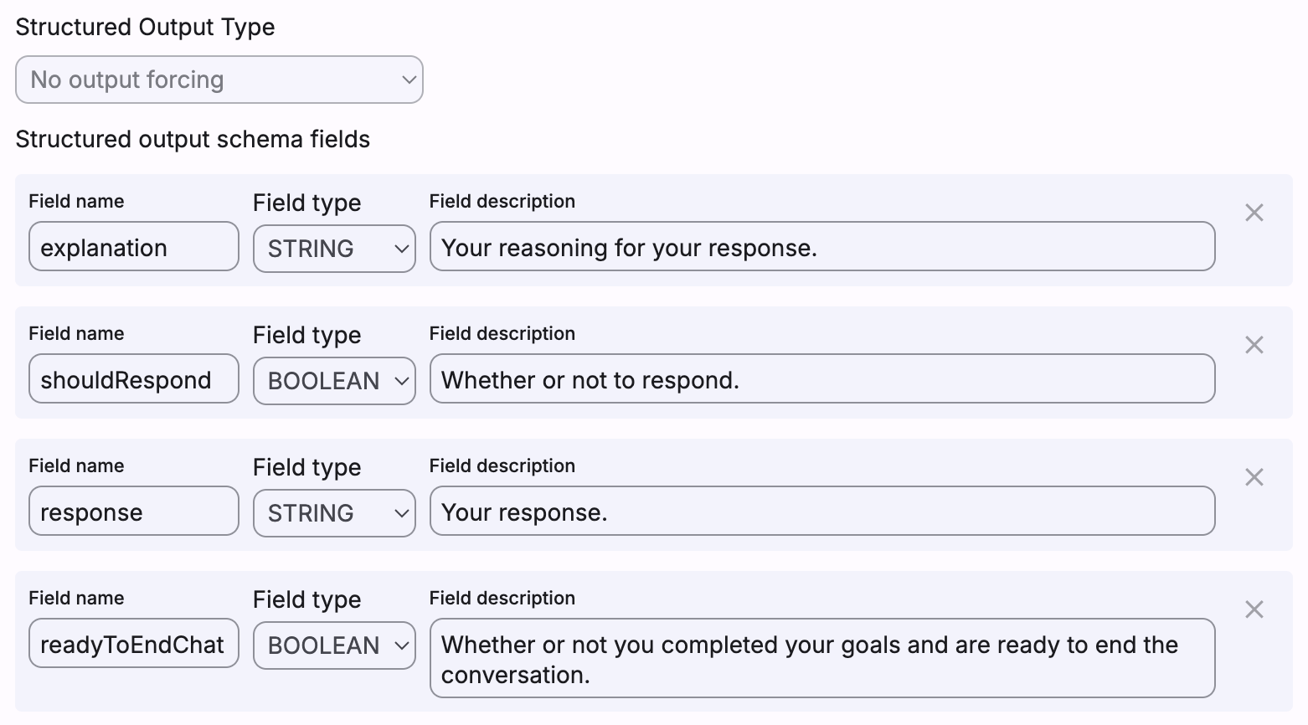Viewport: 1308px width, 725px height.
Task: Expand the readyToEndChat field type dropdown
Action: 334,645
